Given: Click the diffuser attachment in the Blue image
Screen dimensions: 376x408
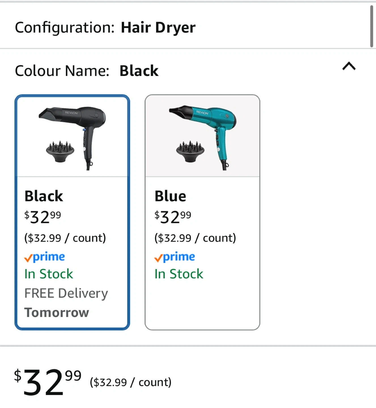Looking at the screenshot, I should point(190,152).
